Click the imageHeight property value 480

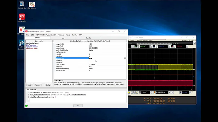point(90,44)
